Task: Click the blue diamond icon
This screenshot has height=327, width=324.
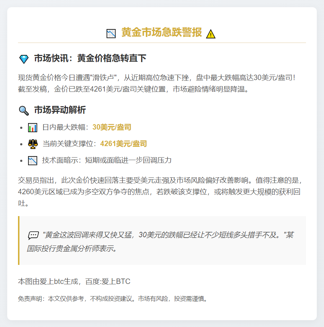Action: [24, 59]
